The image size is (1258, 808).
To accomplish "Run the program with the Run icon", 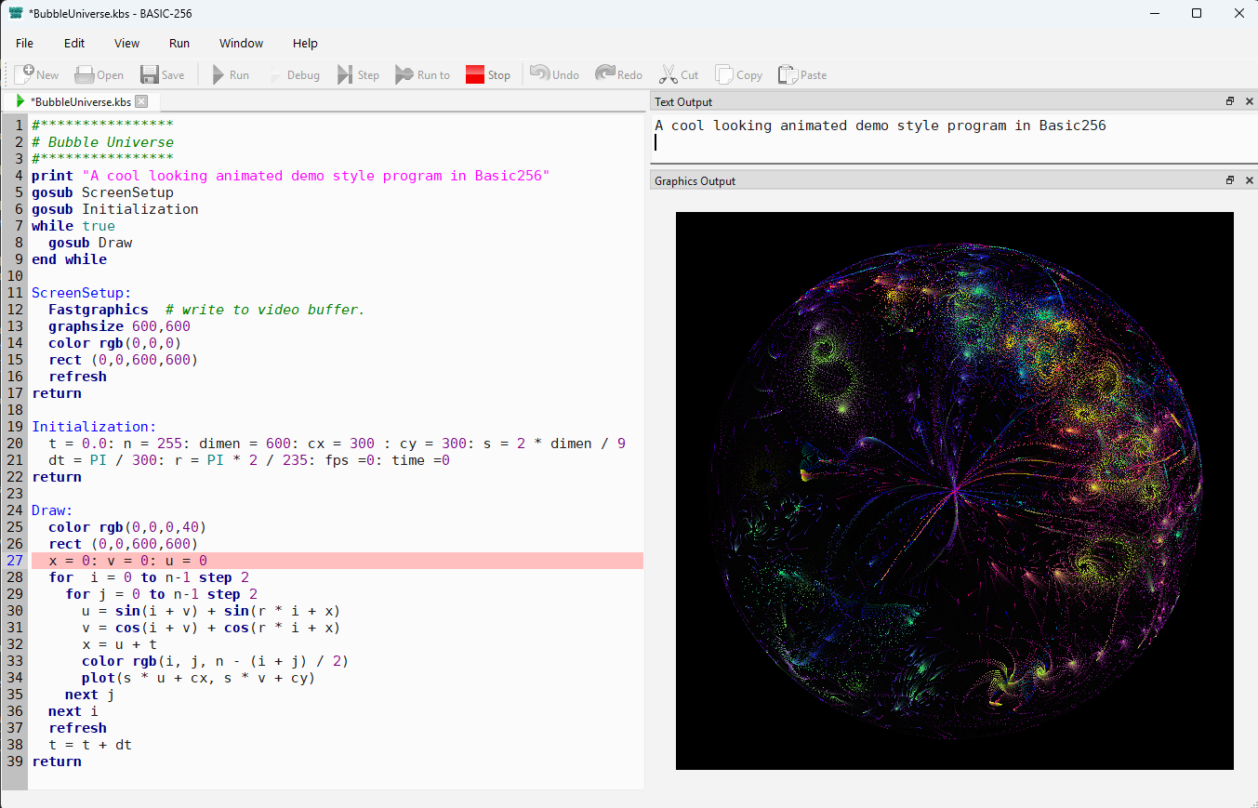I will coord(229,74).
